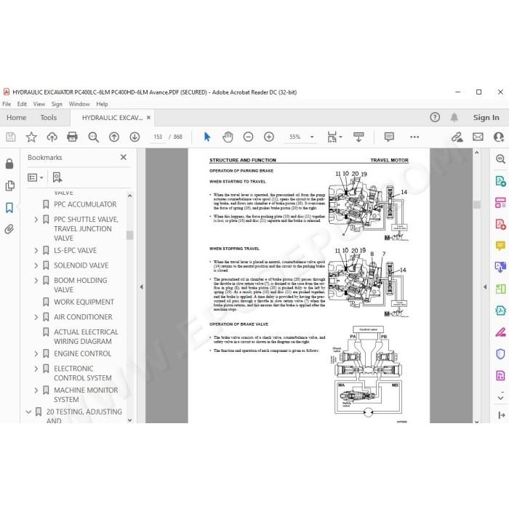Go to next page arrow
The height and width of the screenshot is (509, 509).
[135, 137]
